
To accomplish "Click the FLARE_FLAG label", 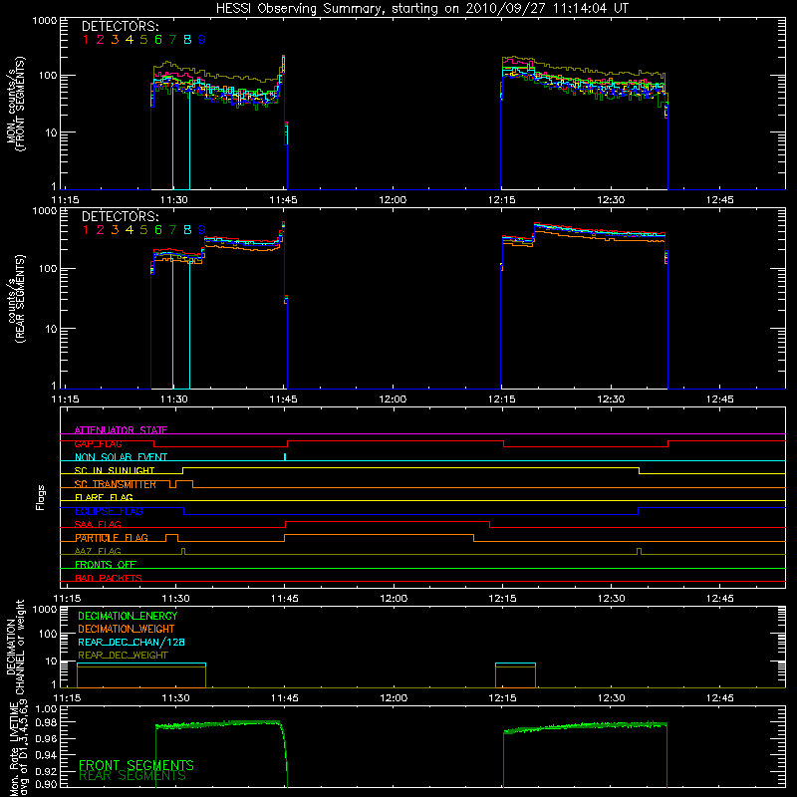I will point(104,497).
